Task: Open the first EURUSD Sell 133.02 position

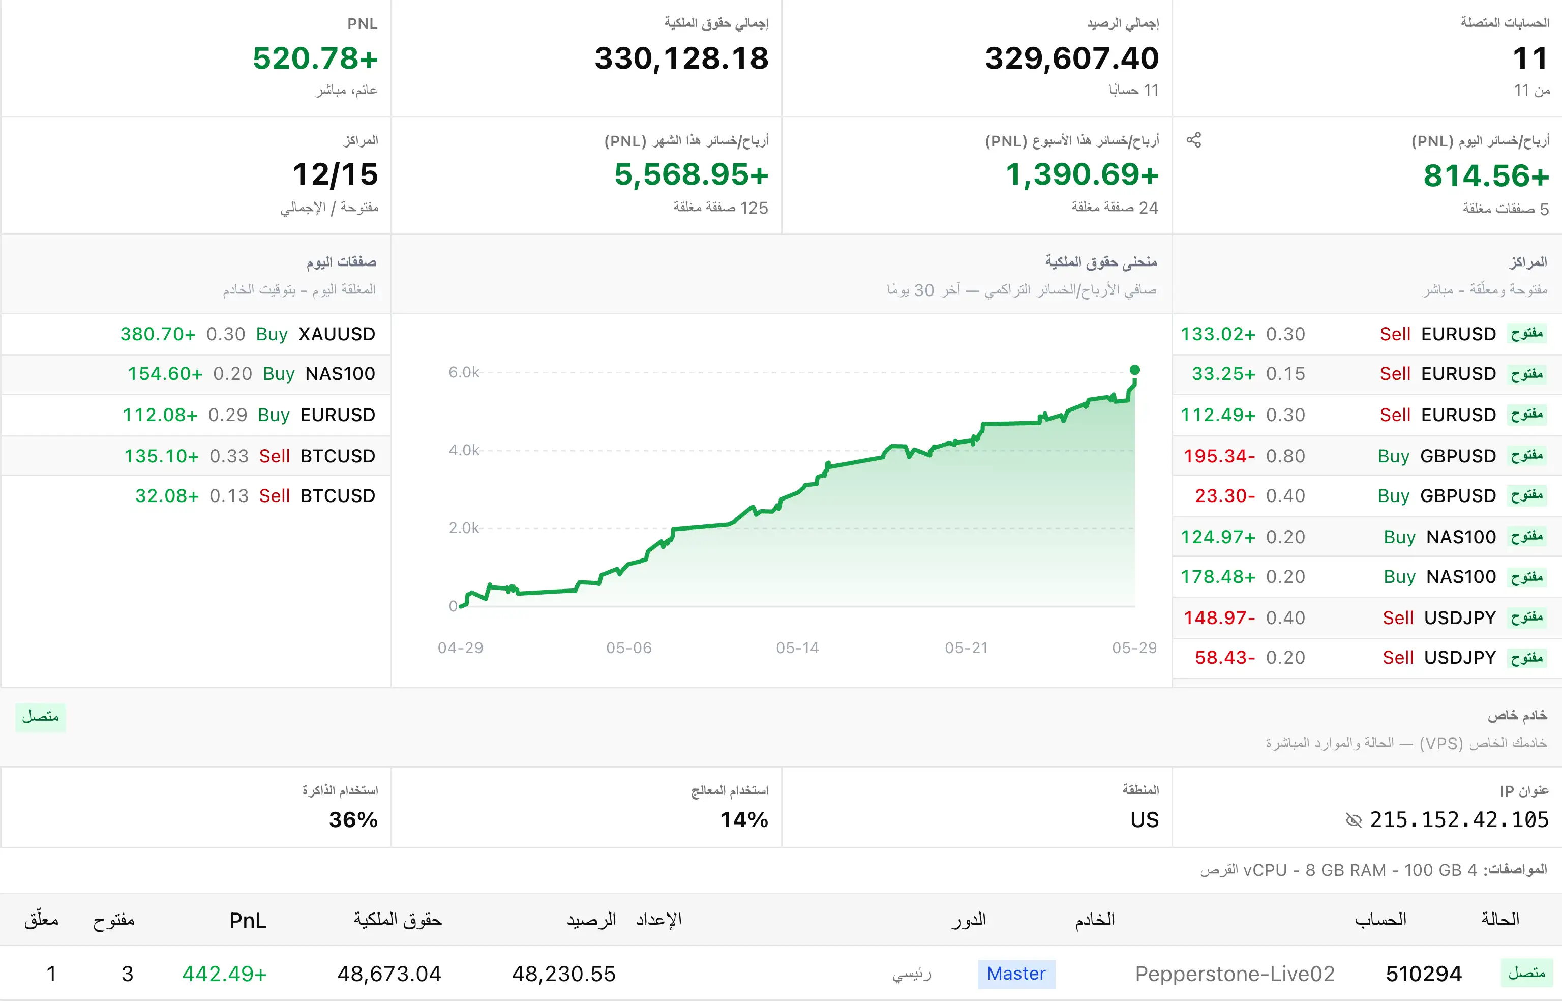Action: pyautogui.click(x=1367, y=334)
